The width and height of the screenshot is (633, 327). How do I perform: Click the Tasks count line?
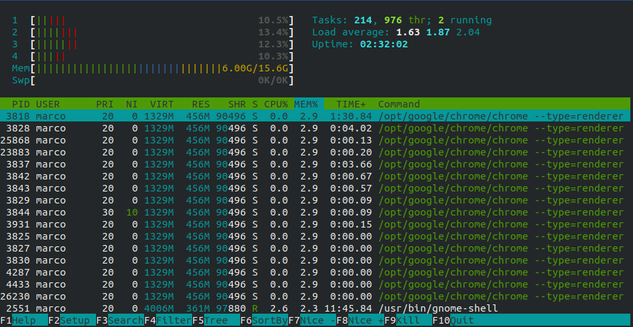[402, 20]
